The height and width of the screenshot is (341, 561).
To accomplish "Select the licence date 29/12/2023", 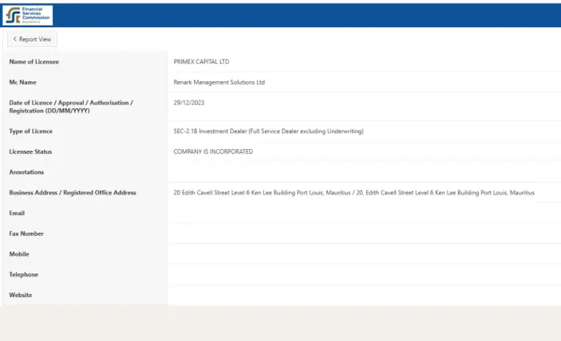I will 189,103.
